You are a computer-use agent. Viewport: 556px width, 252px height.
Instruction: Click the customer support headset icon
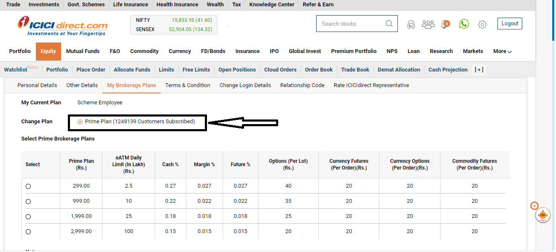coord(411,24)
